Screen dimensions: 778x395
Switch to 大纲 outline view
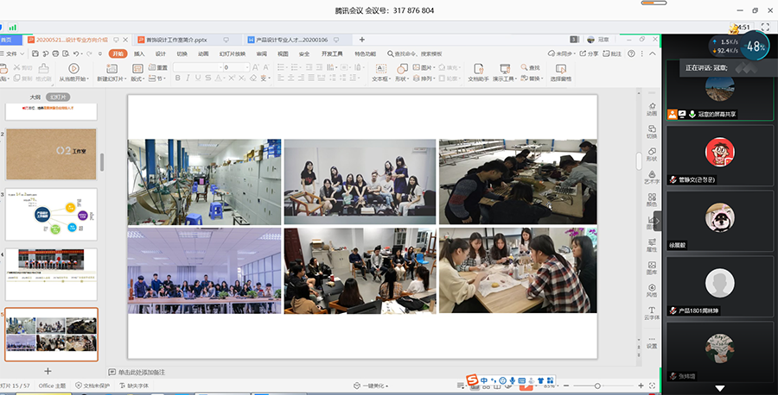click(x=35, y=97)
